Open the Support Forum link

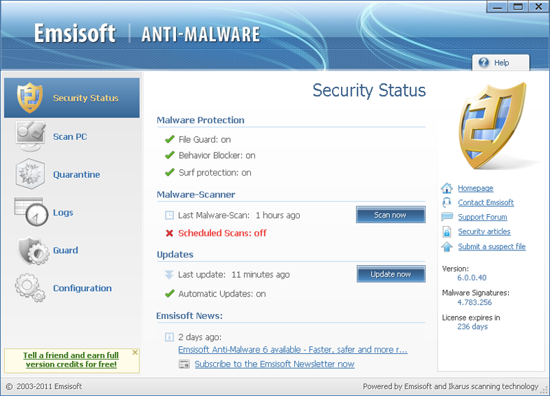[x=482, y=217]
